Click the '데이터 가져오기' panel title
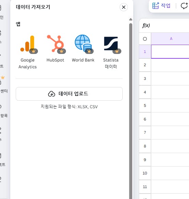189x199 pixels. coord(33,7)
